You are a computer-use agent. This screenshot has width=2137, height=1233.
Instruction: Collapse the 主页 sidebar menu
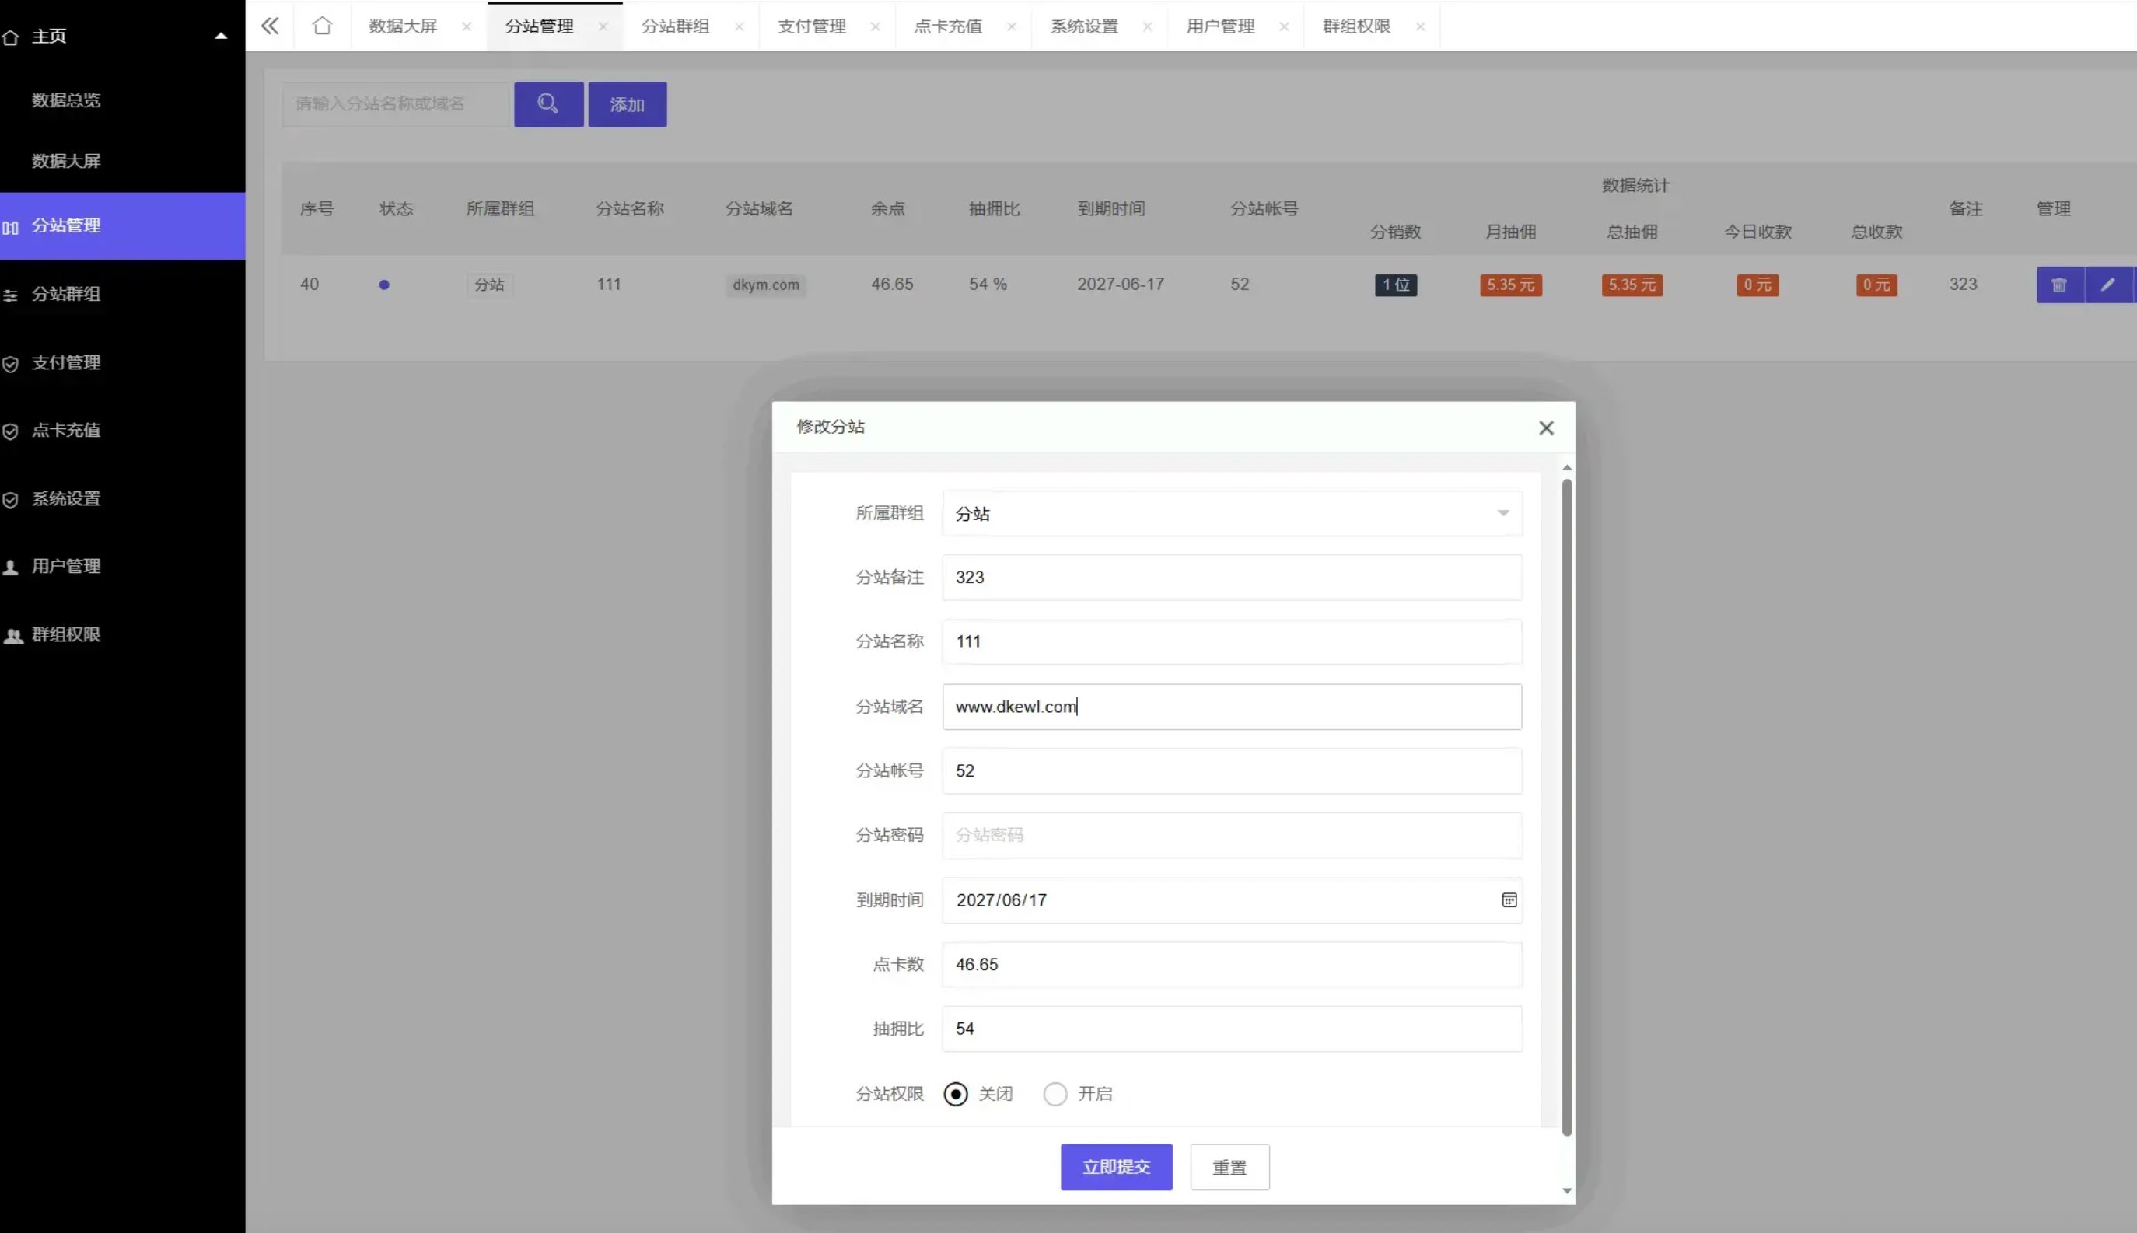coord(221,37)
